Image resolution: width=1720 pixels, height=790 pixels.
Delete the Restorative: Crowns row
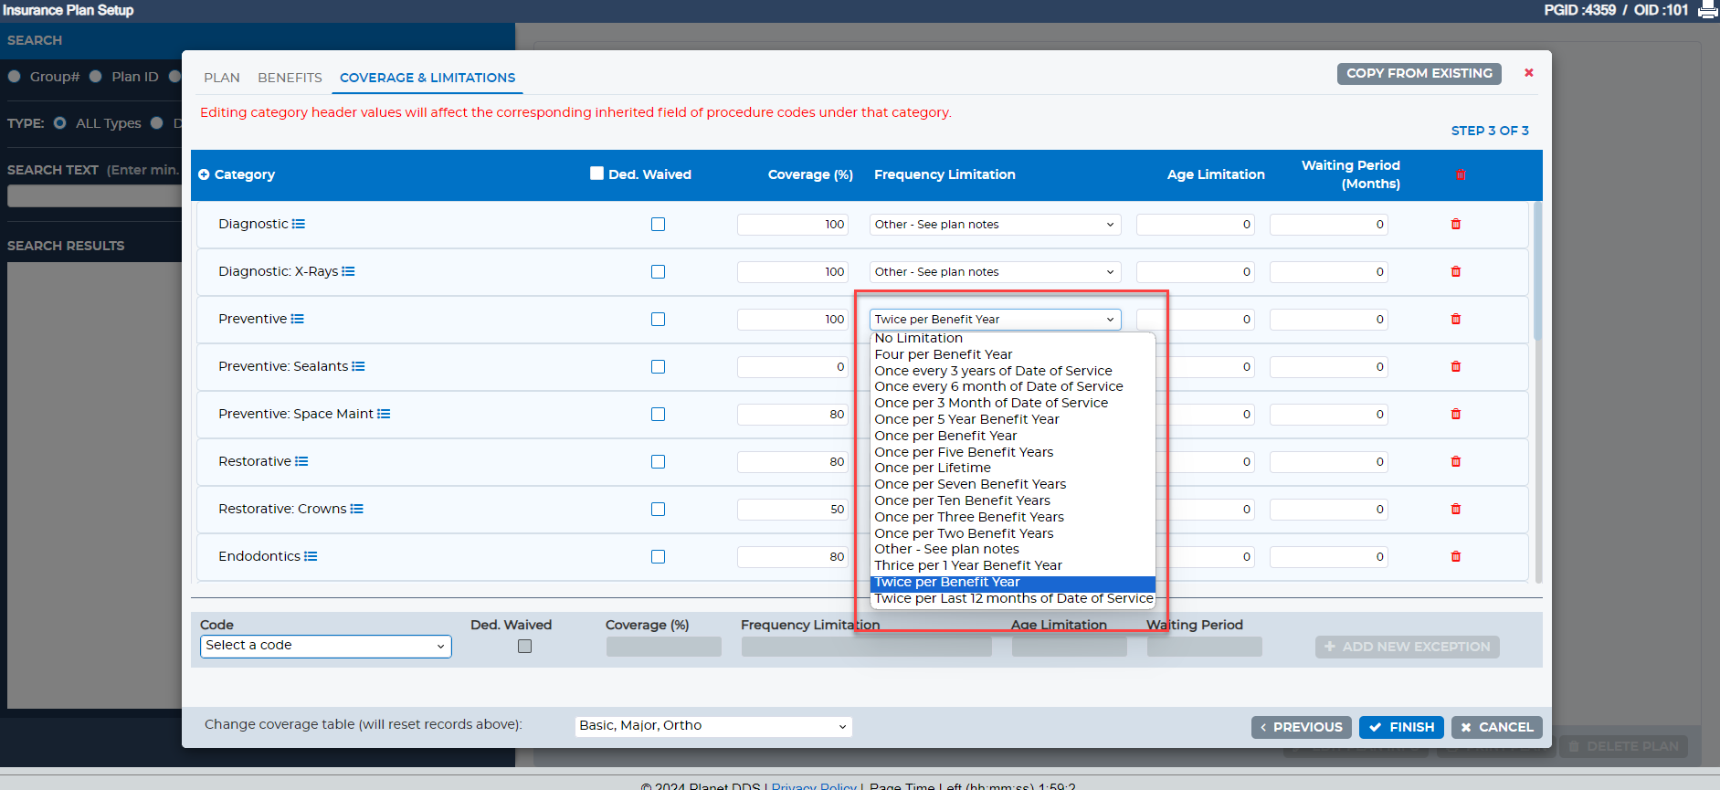1456,509
